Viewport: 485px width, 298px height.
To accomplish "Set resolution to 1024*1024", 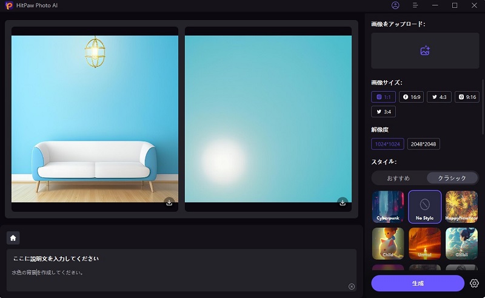I will 387,144.
